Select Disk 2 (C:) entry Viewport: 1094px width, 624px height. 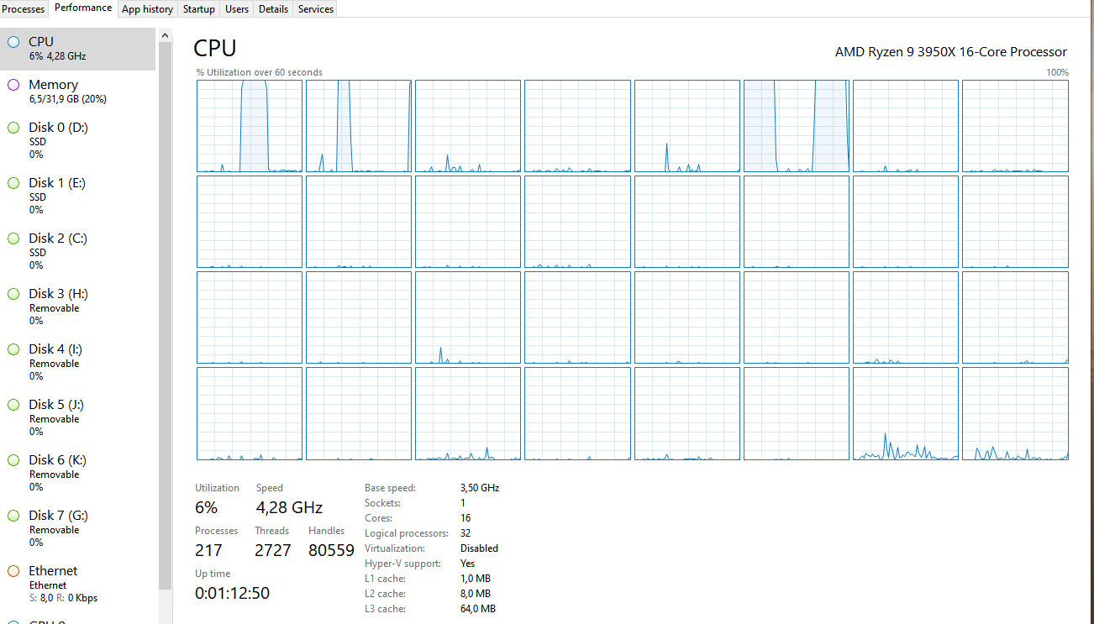pos(77,251)
